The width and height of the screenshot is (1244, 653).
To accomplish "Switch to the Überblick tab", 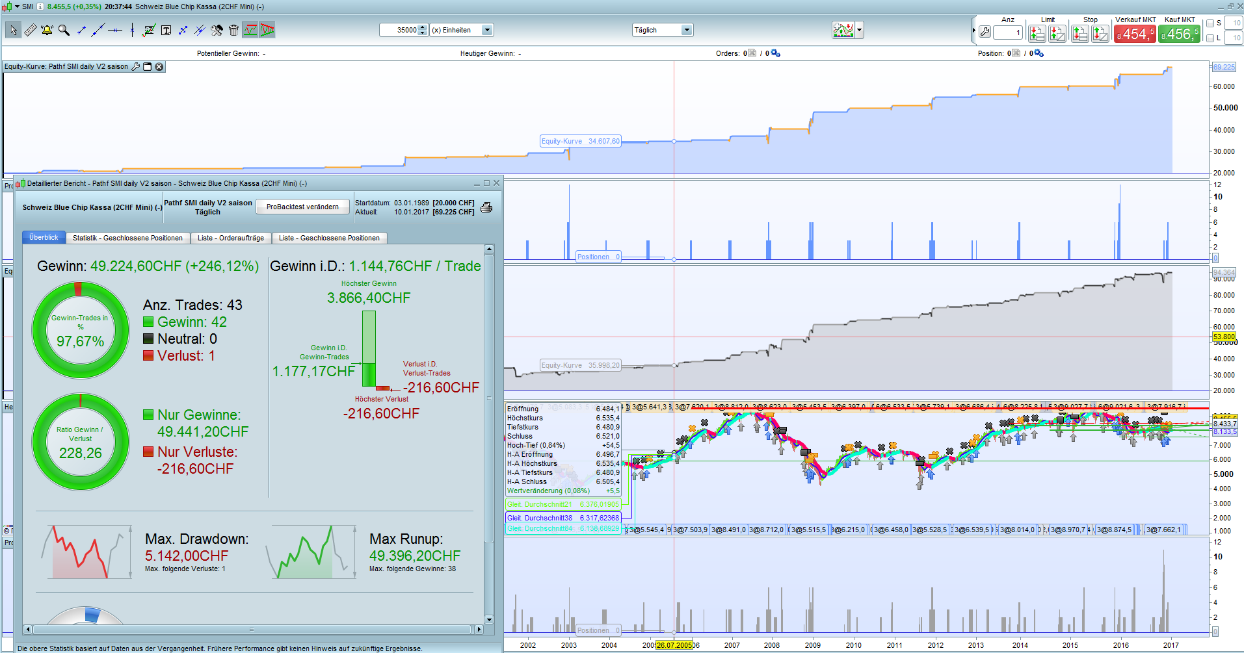I will click(44, 237).
